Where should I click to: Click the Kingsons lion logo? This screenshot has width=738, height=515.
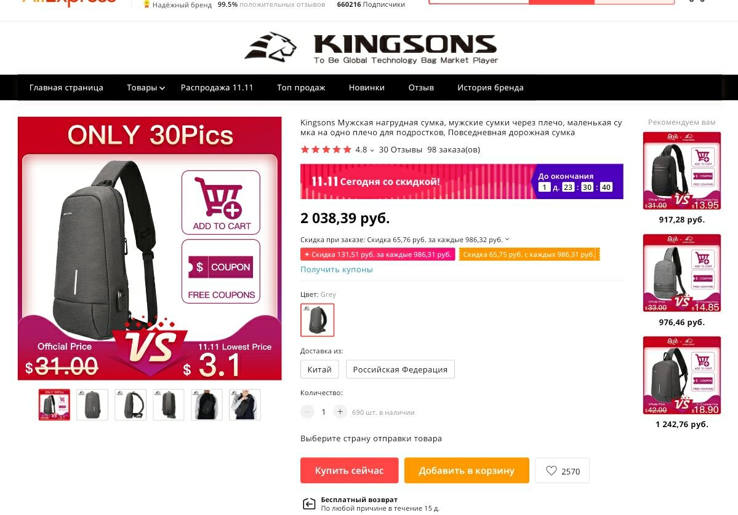coord(271,47)
